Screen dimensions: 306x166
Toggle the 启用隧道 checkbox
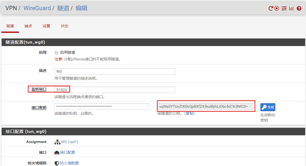pos(56,53)
